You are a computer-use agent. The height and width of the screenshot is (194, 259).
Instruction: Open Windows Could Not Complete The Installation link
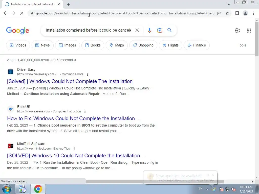tap(70, 81)
